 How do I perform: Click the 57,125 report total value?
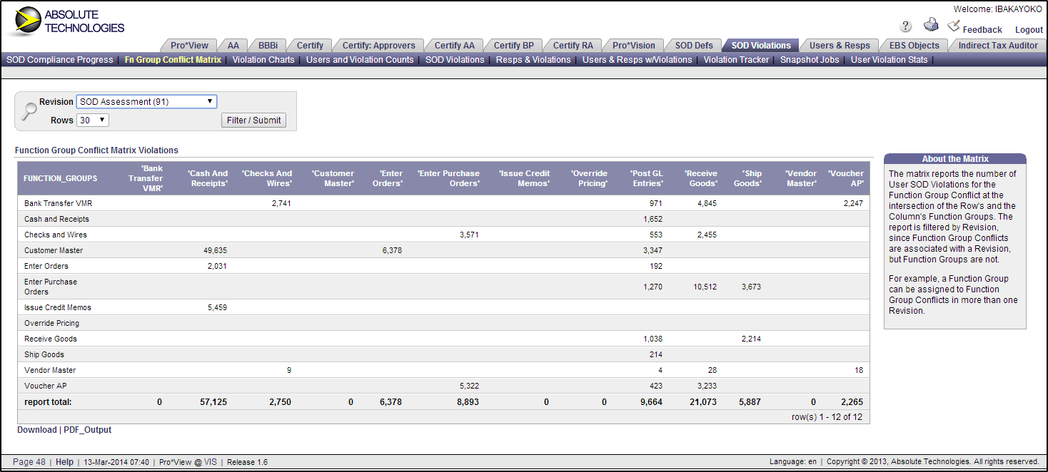213,402
